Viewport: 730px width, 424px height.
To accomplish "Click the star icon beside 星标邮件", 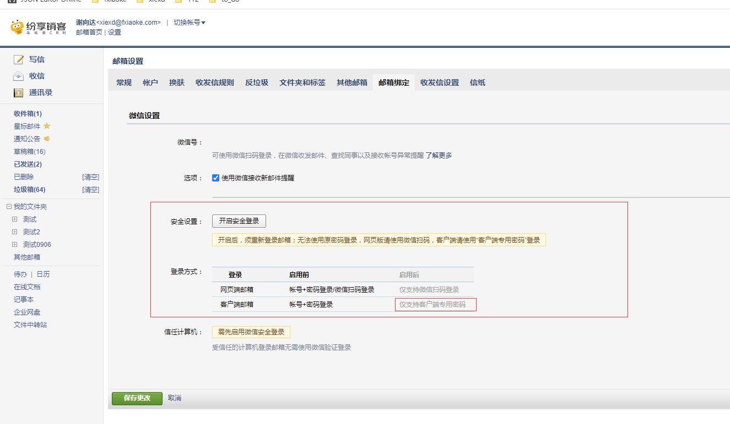I will point(47,126).
